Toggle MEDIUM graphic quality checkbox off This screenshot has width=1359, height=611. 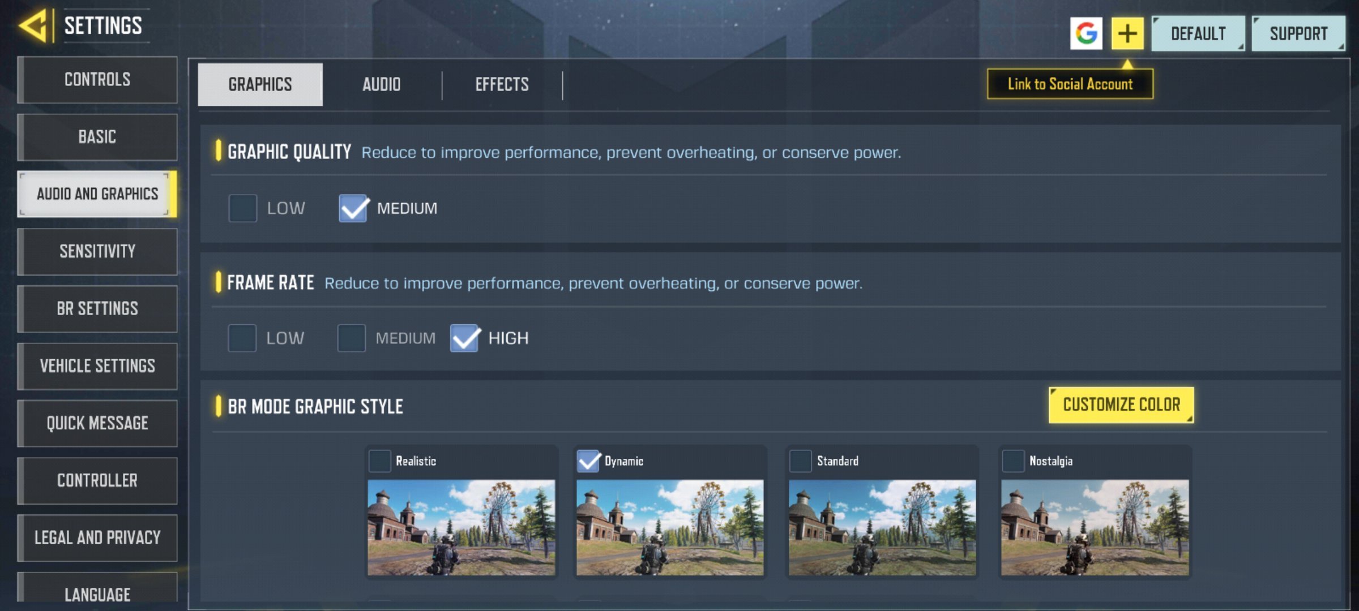point(353,208)
